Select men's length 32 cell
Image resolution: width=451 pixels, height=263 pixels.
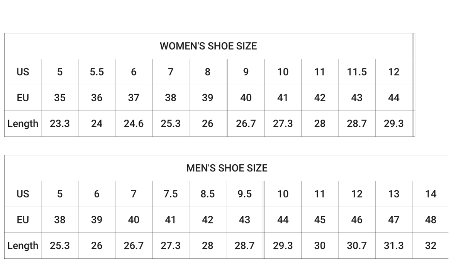(x=431, y=246)
